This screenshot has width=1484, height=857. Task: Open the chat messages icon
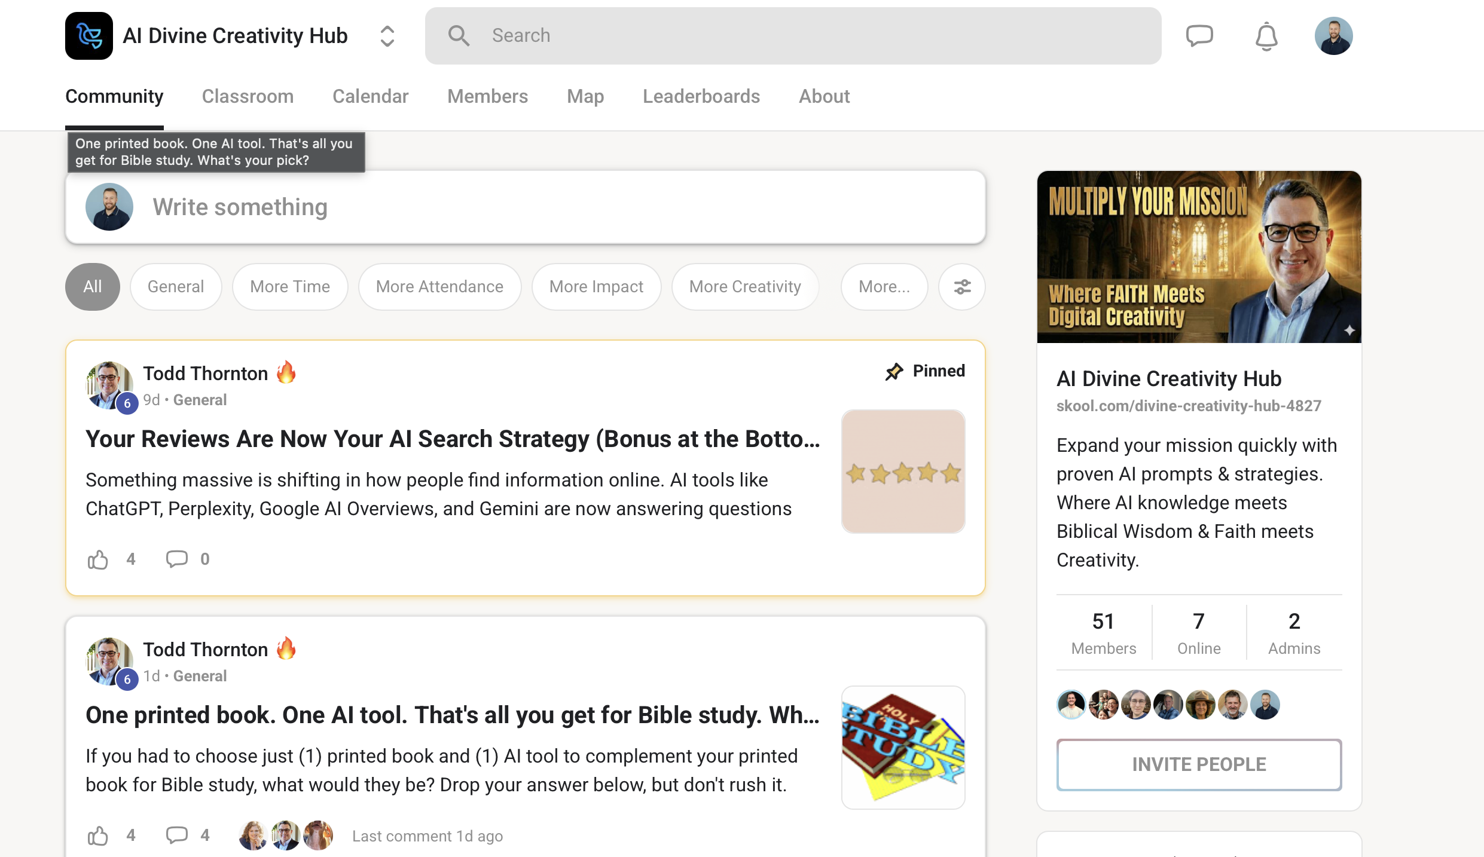[x=1199, y=36]
